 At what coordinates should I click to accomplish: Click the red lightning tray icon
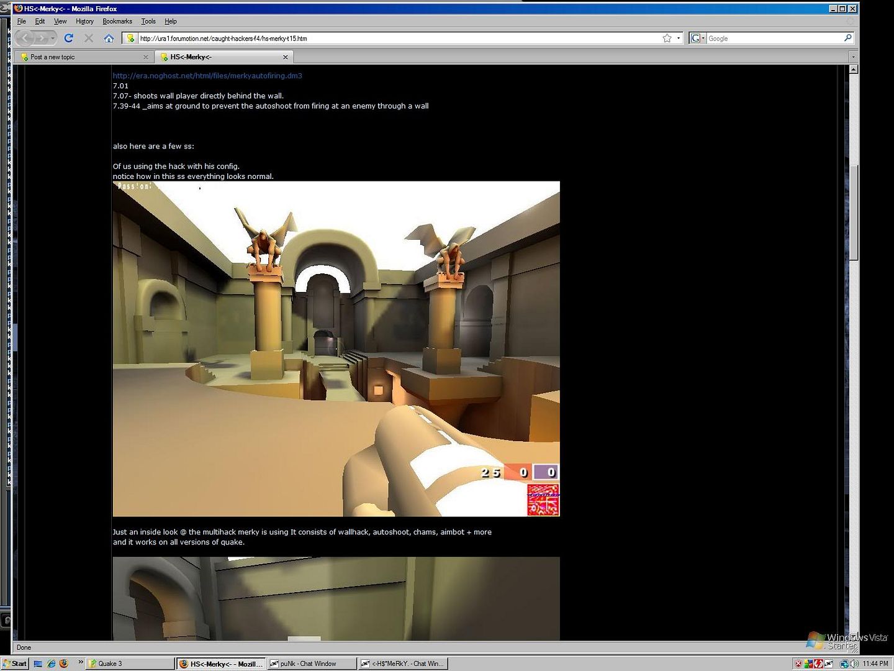click(x=819, y=664)
